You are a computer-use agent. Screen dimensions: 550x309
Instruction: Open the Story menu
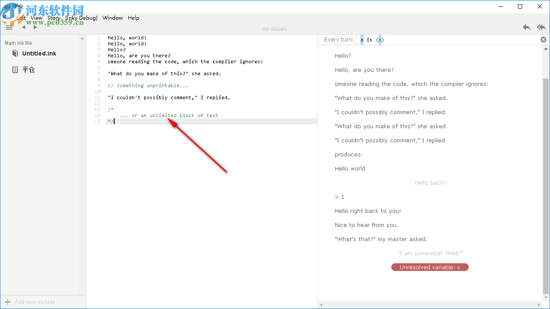coord(54,18)
